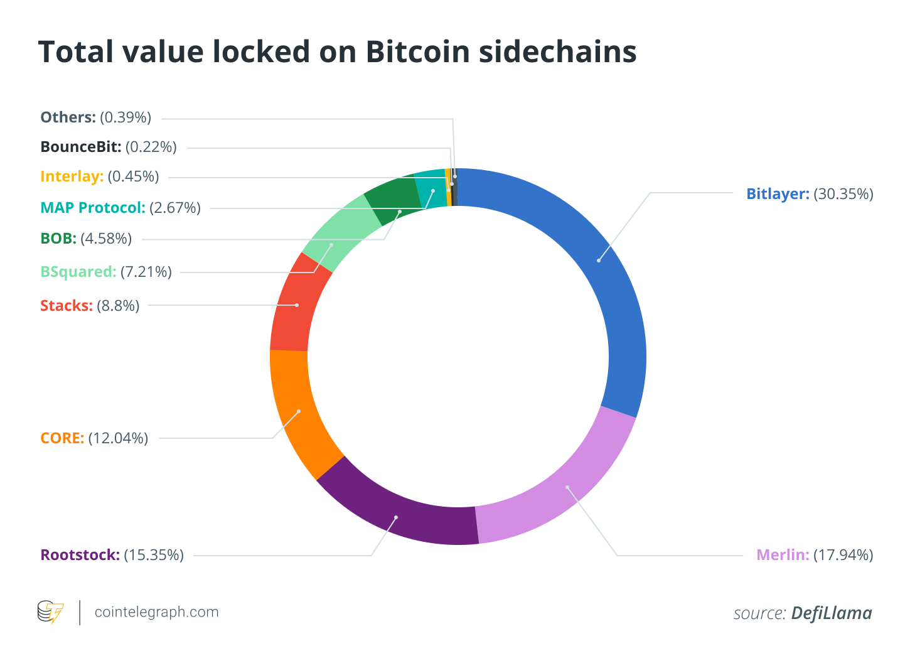The height and width of the screenshot is (663, 910).
Task: Click the BounceBit 0.22% label
Action: pos(109,147)
